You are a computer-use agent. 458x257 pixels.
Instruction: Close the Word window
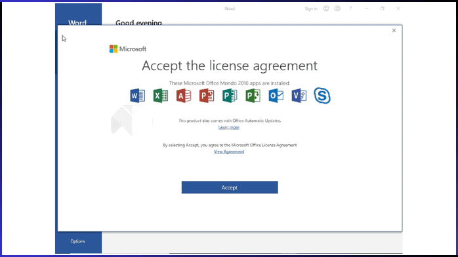398,9
